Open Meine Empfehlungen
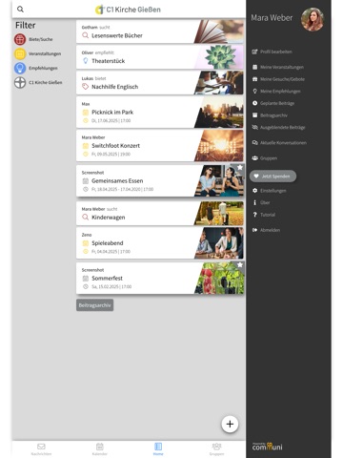Screen dimensions: 343x458 pos(276,92)
